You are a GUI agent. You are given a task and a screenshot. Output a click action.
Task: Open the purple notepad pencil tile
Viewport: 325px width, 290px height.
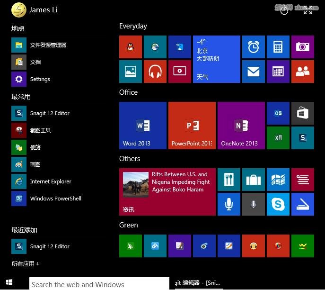[180, 246]
